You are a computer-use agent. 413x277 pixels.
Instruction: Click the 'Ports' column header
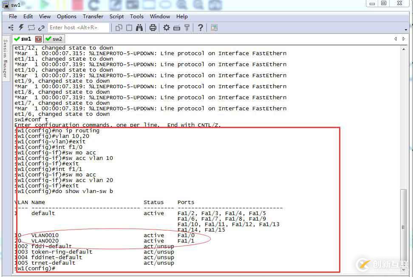(x=186, y=202)
